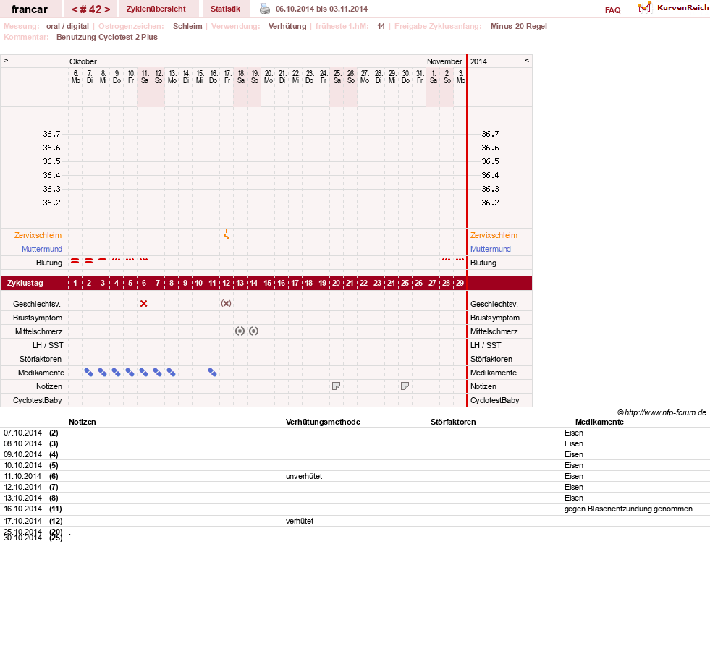Click the bracketed X intercourse marker on day 12

tap(226, 304)
